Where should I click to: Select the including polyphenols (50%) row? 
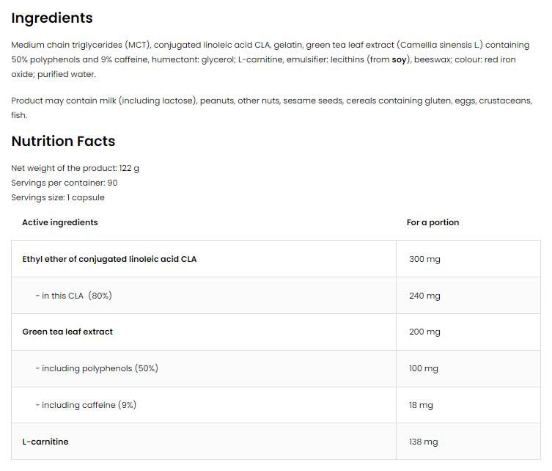pos(276,368)
